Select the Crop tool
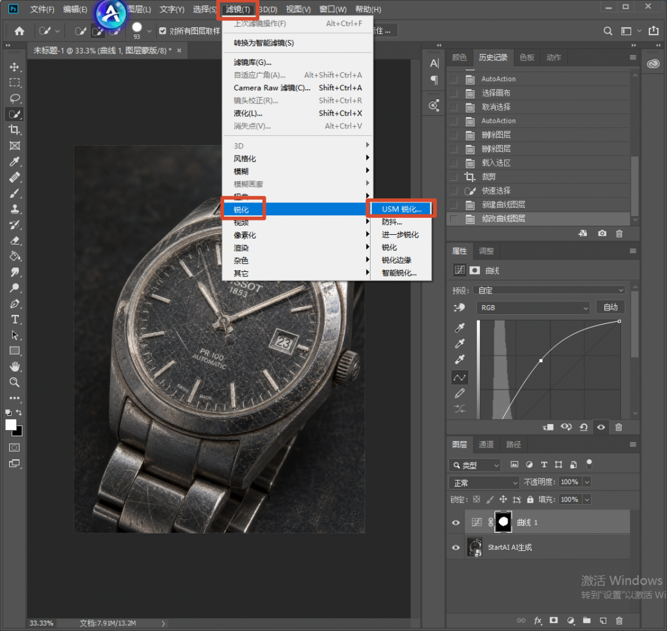Image resolution: width=667 pixels, height=631 pixels. click(x=14, y=130)
